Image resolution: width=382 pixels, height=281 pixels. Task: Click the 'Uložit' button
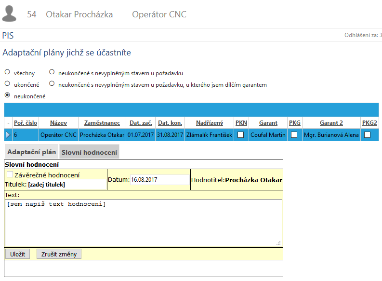(x=17, y=254)
